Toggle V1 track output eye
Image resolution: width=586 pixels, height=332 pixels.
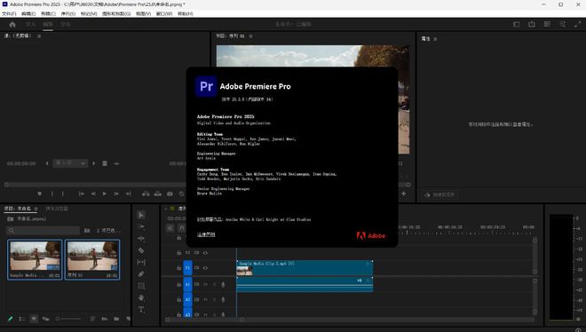pyautogui.click(x=205, y=268)
